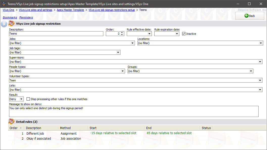Click the Message to show on deny box
Screen dimensions: 267x150
coord(134,111)
